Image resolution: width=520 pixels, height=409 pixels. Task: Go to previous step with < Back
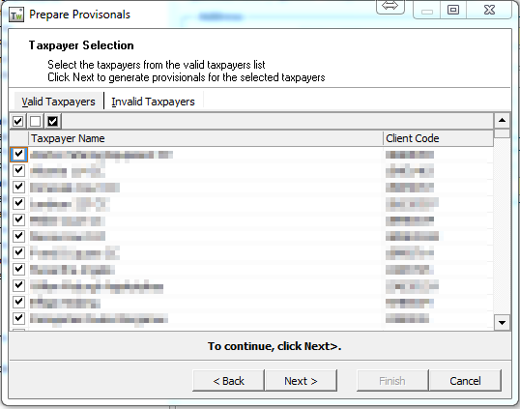click(228, 381)
